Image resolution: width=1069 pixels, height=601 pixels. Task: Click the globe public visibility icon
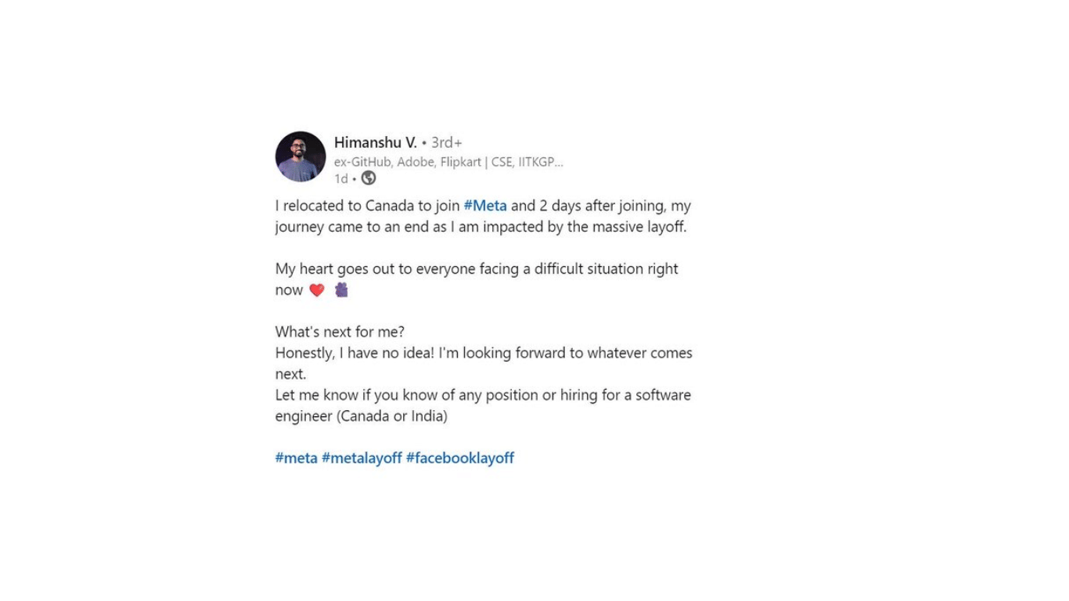coord(369,178)
